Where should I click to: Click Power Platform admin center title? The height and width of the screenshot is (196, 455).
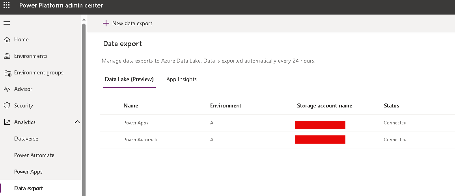tap(61, 5)
